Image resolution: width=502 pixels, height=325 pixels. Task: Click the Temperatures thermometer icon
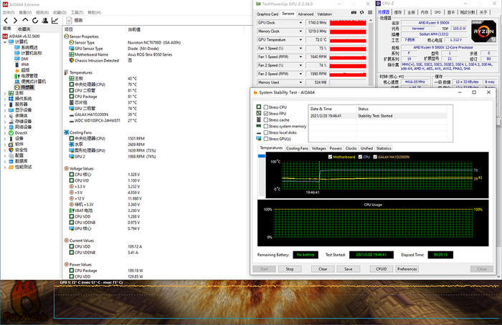[x=66, y=72]
